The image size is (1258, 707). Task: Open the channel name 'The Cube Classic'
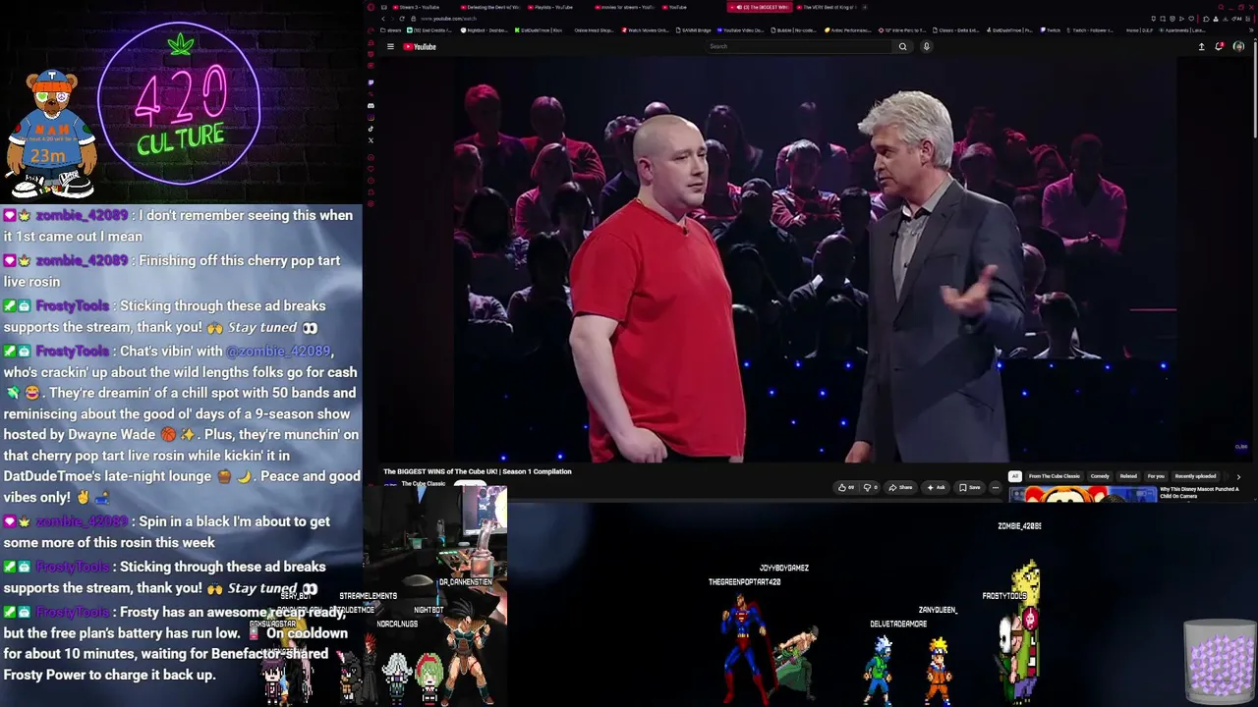(424, 484)
